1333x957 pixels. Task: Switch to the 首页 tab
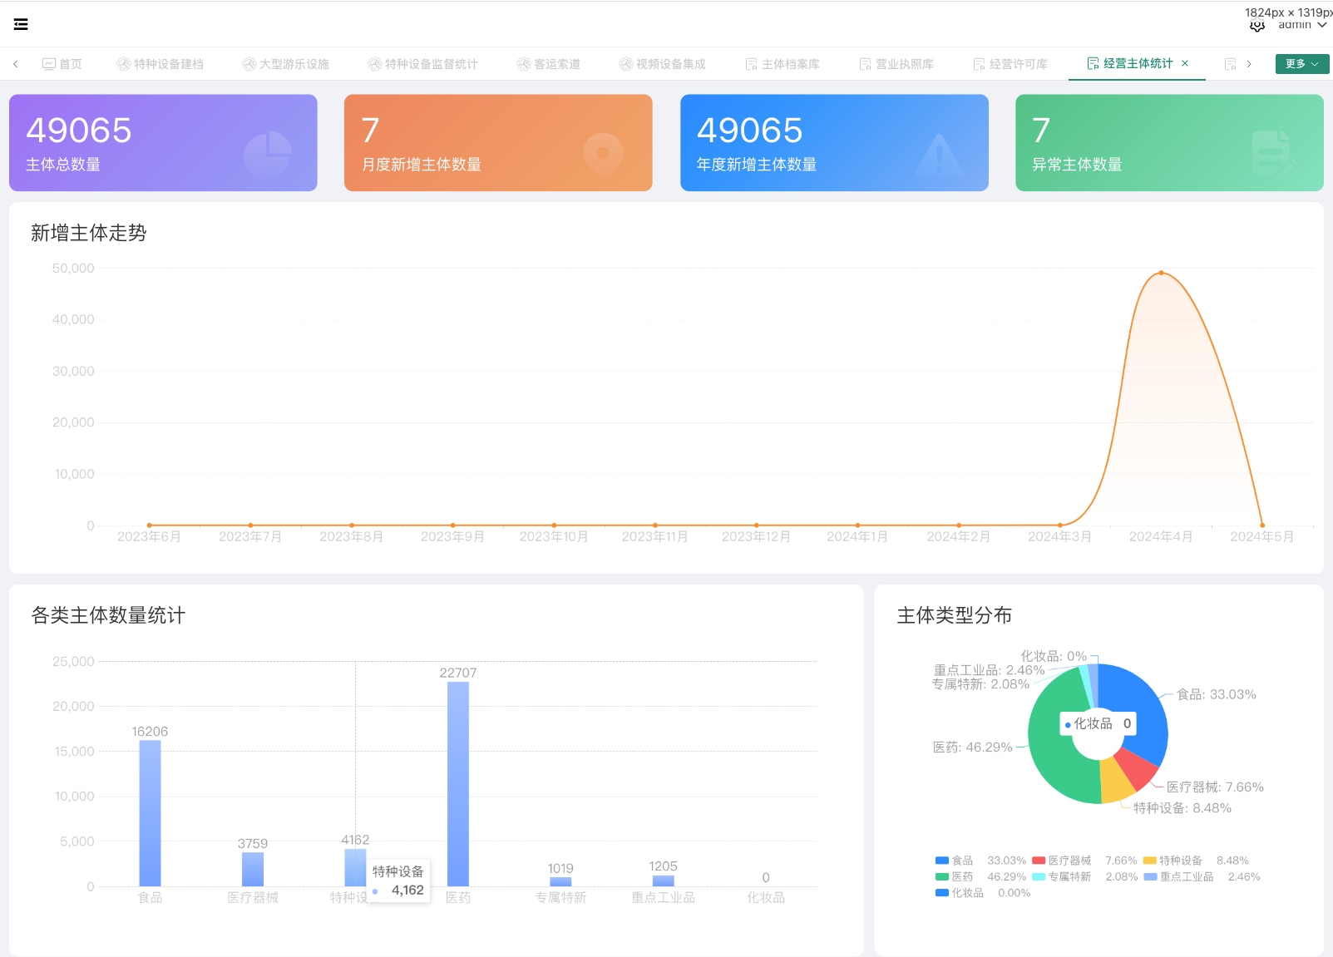tap(62, 64)
